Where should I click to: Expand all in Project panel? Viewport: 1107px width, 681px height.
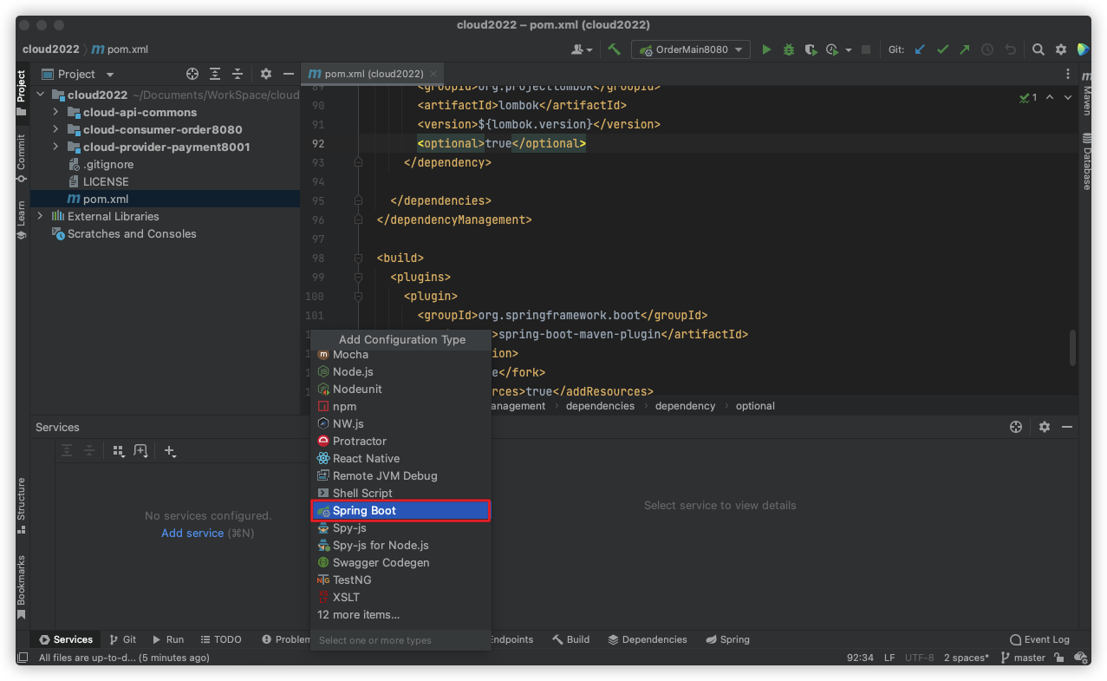(x=215, y=75)
